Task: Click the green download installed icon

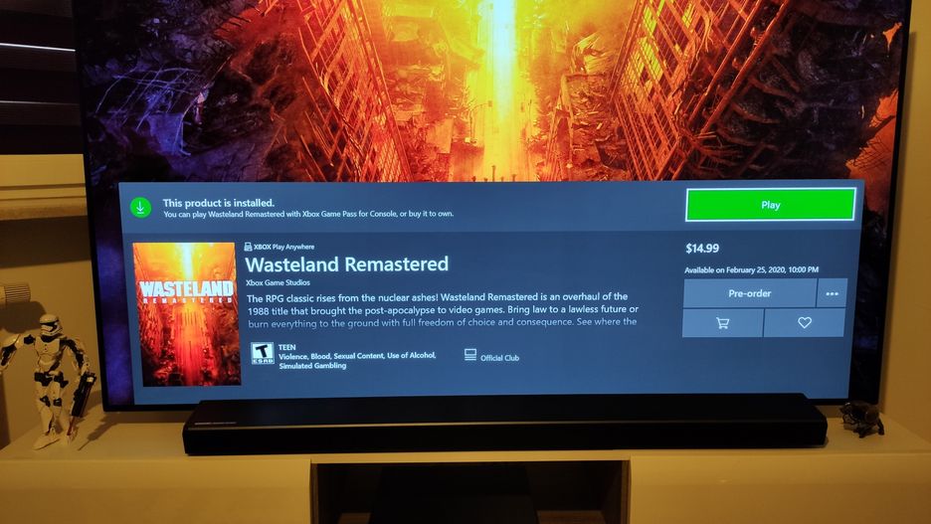Action: (140, 208)
